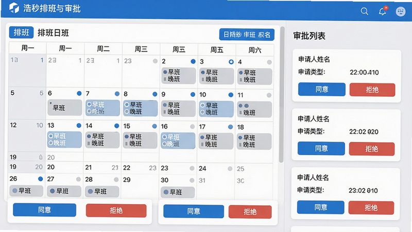Click the blue dot on day 2
The height and width of the screenshot is (232, 412).
click(193, 61)
